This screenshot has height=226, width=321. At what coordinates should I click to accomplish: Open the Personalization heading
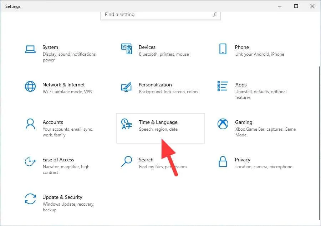155,85
